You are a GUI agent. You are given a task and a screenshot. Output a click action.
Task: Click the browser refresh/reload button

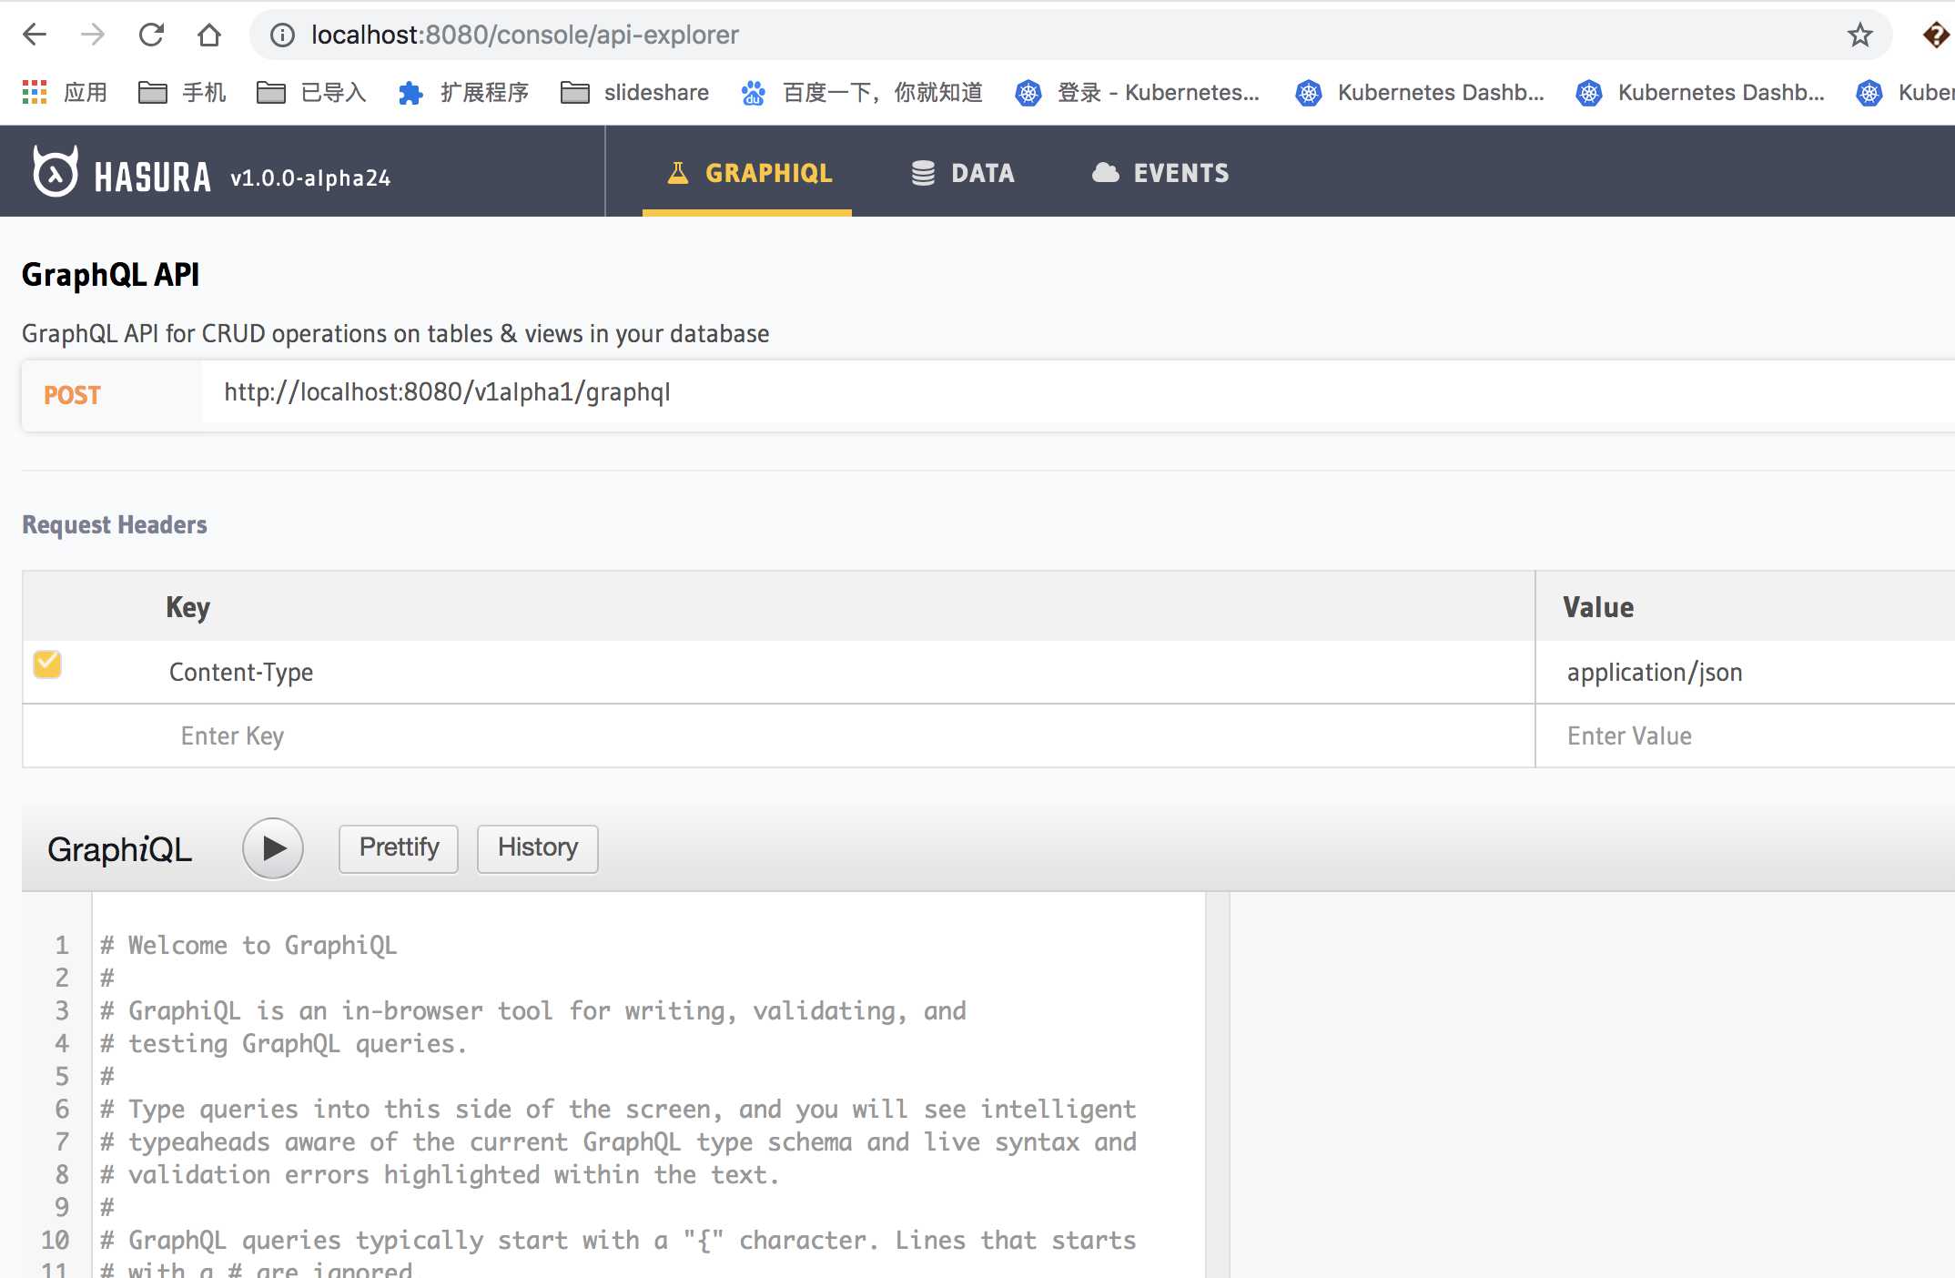[153, 35]
